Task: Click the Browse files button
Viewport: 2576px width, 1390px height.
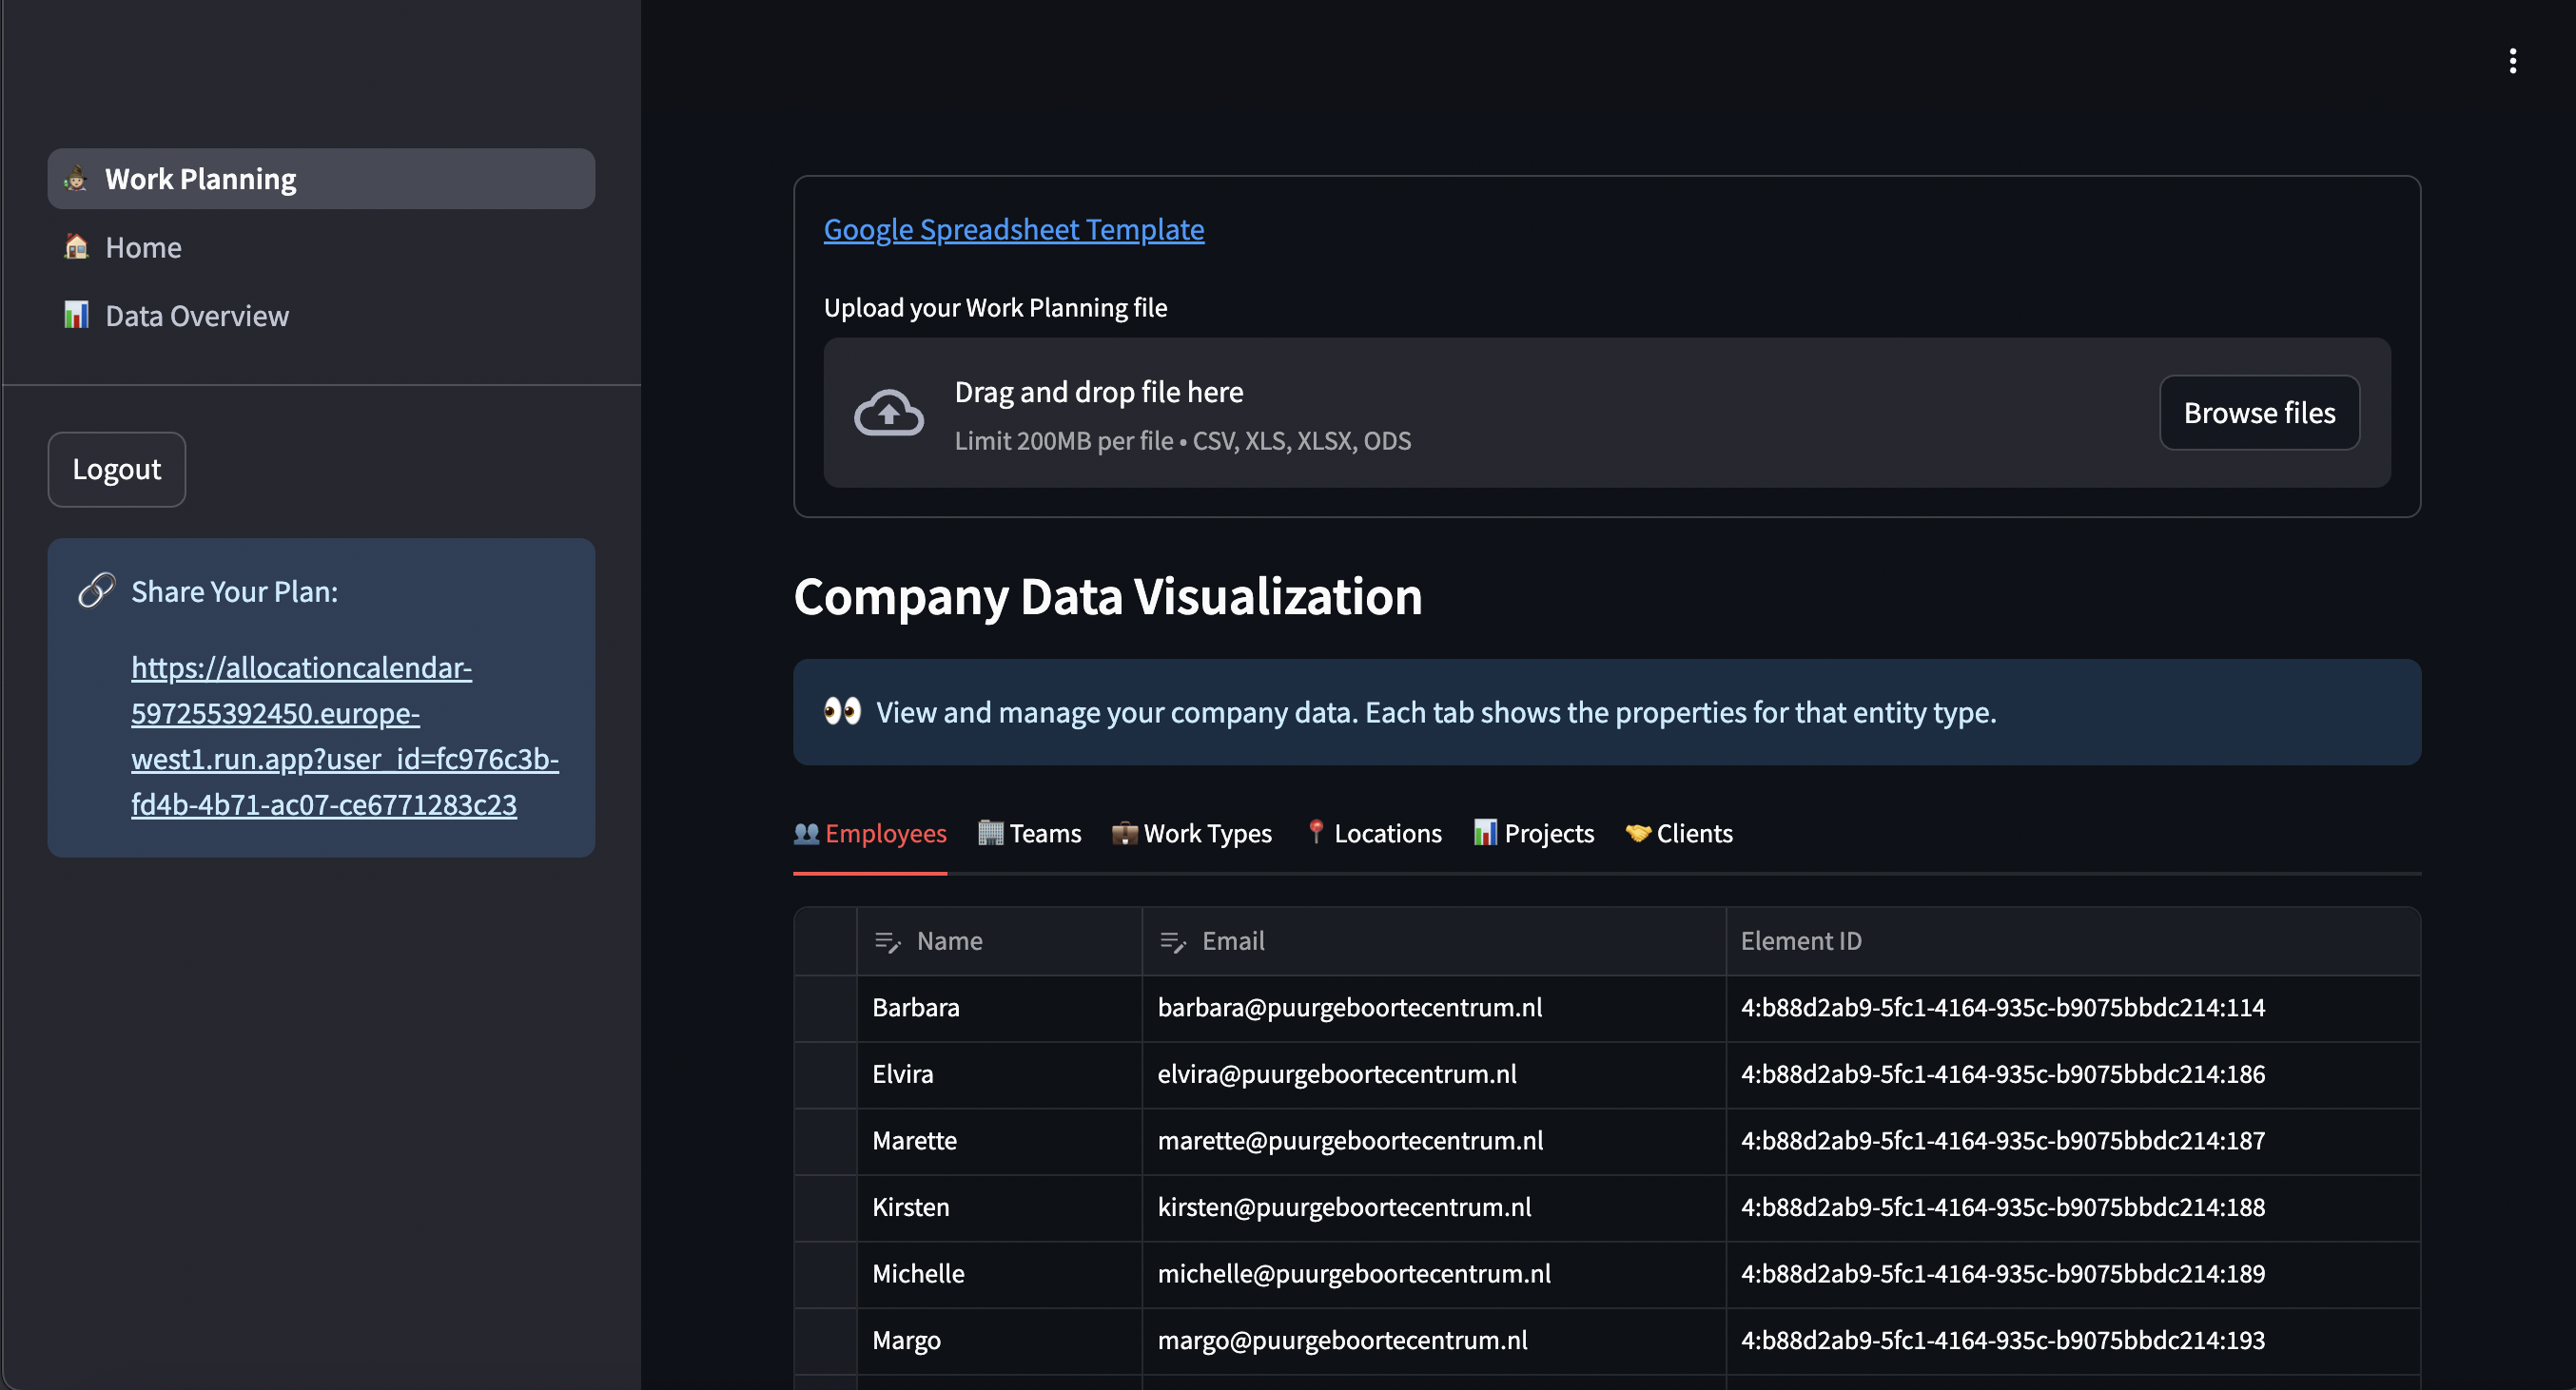Action: click(x=2258, y=413)
